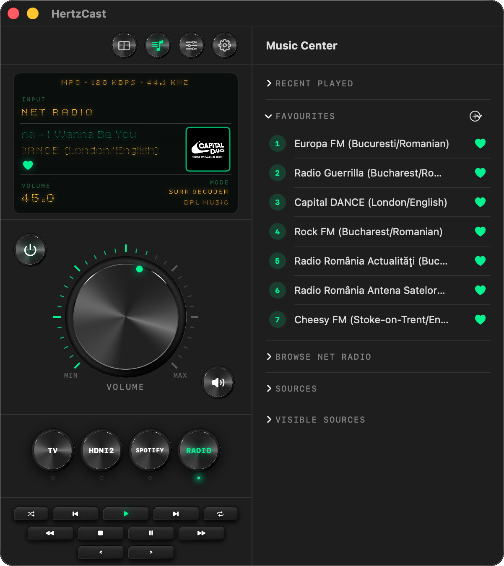Image resolution: width=504 pixels, height=566 pixels.
Task: Click the rewind button
Action: (50, 533)
